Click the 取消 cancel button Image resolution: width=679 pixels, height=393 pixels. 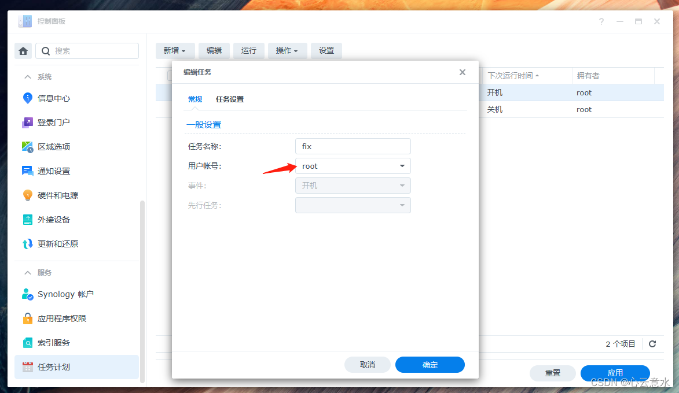pos(368,365)
